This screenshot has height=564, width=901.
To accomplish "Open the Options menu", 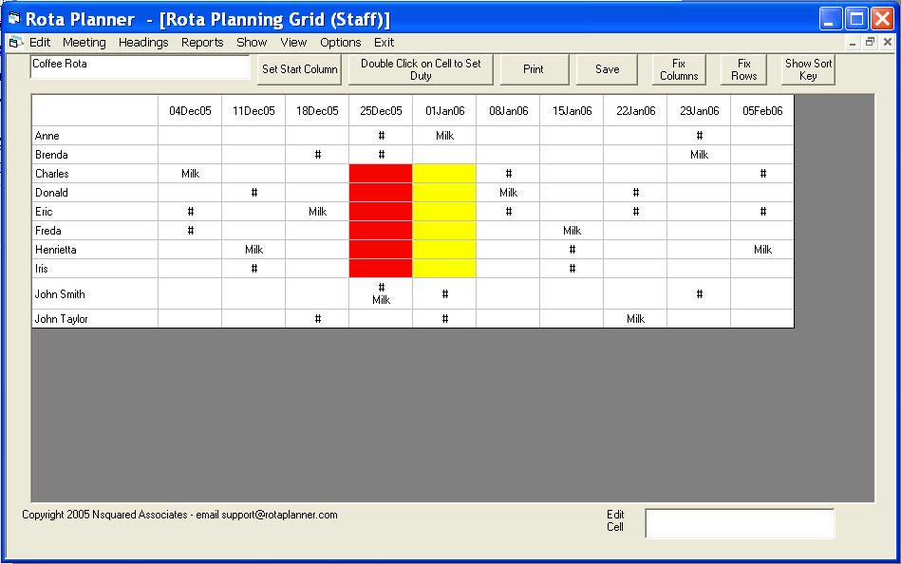I will tap(341, 43).
